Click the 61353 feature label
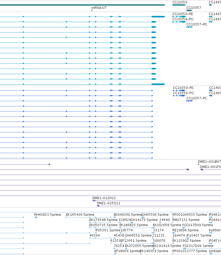Viewport: 221px width, 255px height. pyautogui.click(x=115, y=241)
